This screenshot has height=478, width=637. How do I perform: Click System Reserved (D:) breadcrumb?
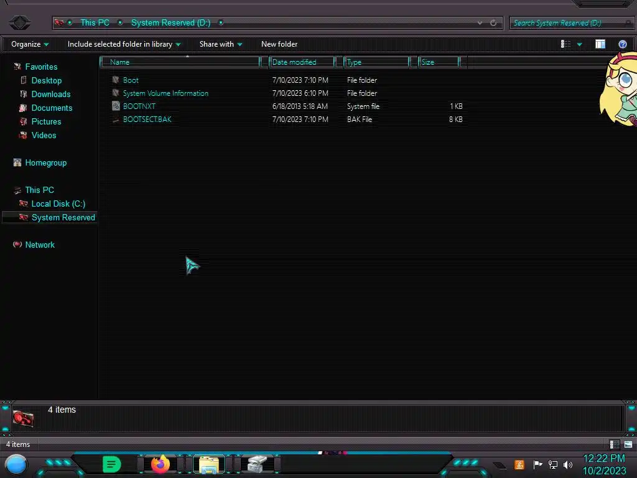click(x=170, y=23)
